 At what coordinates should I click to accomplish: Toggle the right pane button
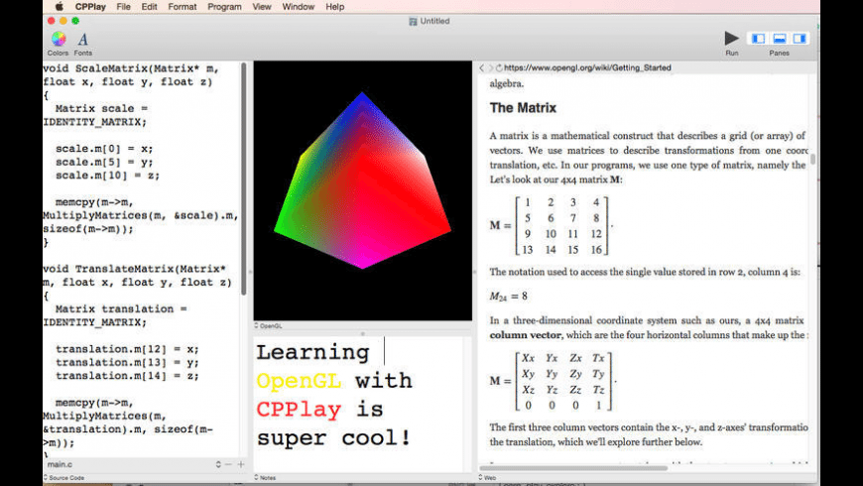click(x=800, y=39)
